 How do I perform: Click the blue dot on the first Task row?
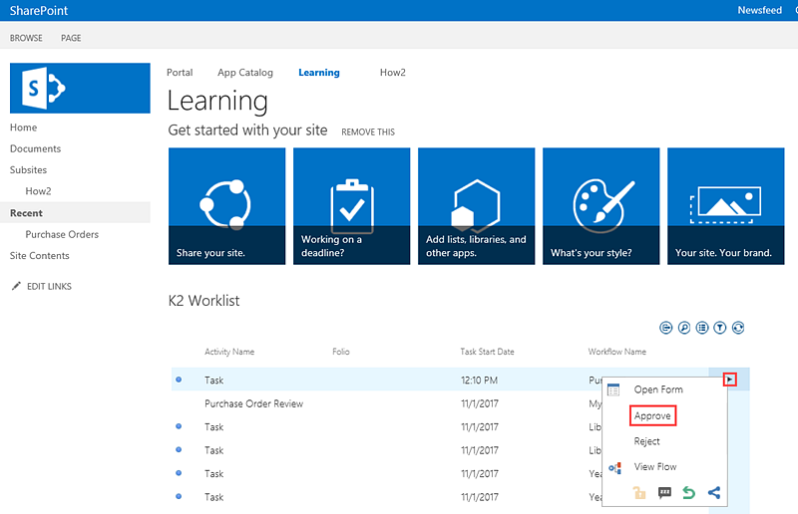pyautogui.click(x=179, y=380)
